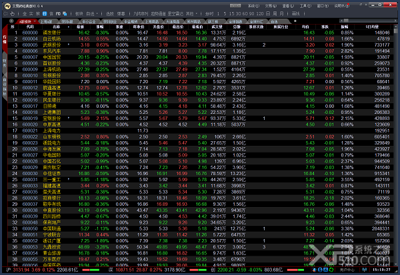Image resolution: width=400 pixels, height=275 pixels.
Task: Click the vertical scrollbar thumb on right edge
Action: pos(395,31)
